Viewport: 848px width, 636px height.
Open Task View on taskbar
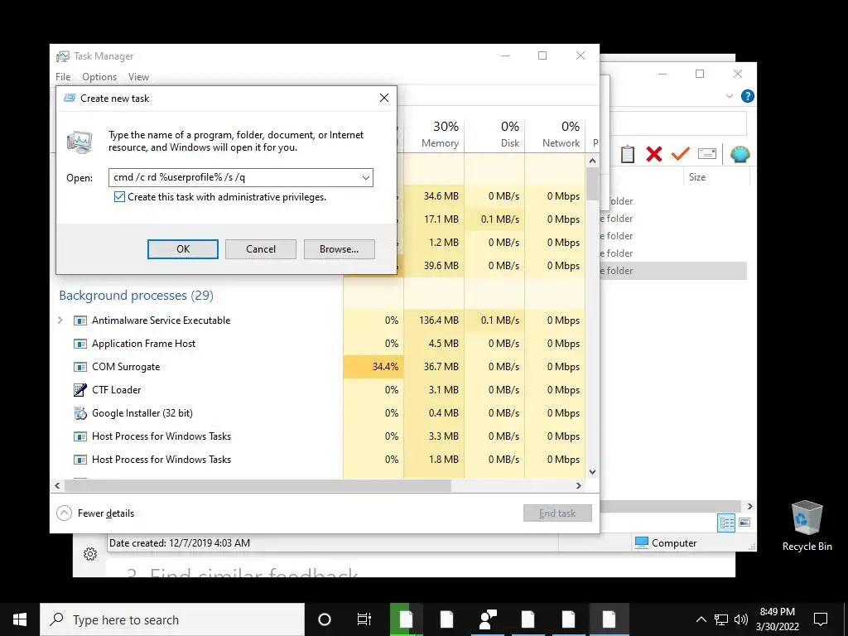[x=364, y=619]
